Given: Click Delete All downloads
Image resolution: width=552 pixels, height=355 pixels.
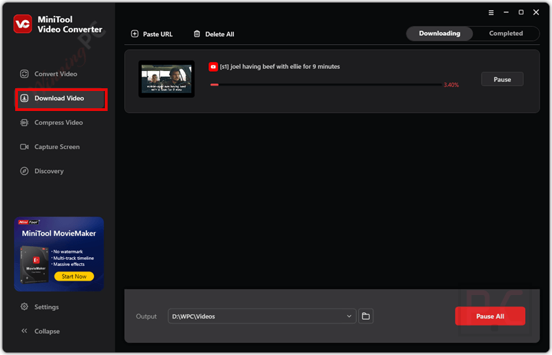Looking at the screenshot, I should (214, 34).
